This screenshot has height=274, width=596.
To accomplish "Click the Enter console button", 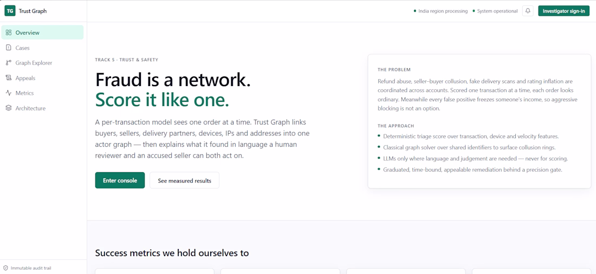I will (120, 180).
